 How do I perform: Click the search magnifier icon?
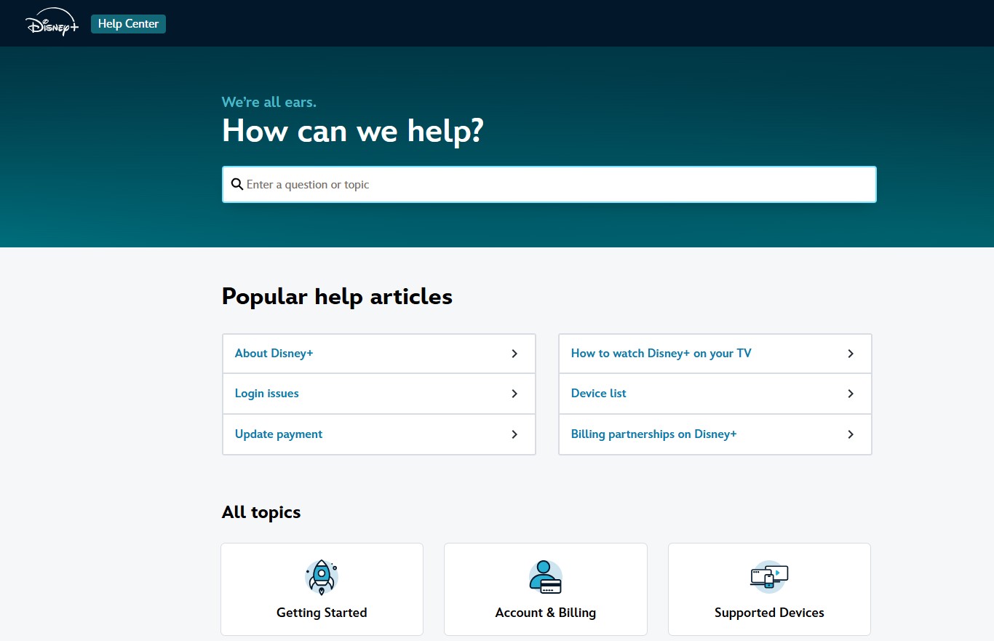[237, 185]
